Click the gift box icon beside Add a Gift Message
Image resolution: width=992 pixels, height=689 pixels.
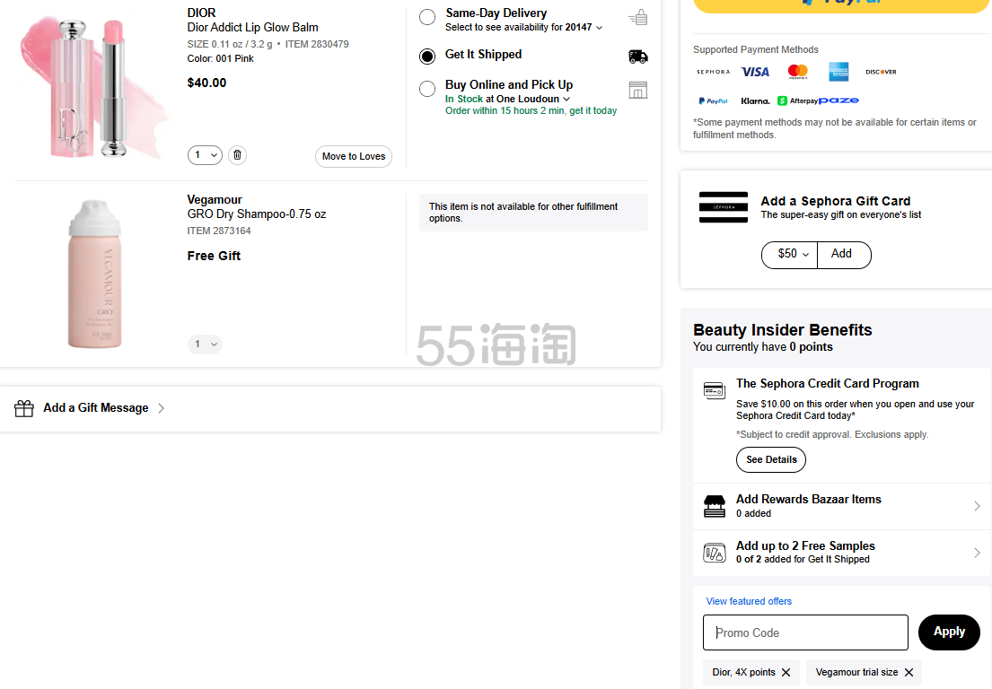tap(24, 408)
